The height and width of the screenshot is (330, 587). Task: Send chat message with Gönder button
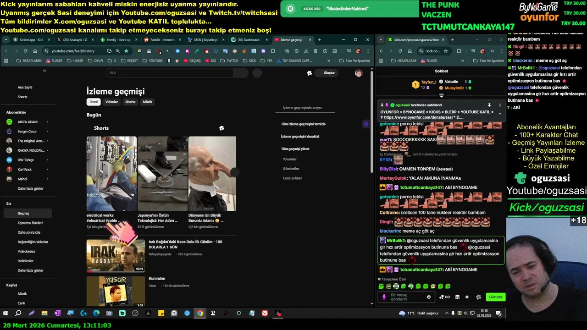496,297
